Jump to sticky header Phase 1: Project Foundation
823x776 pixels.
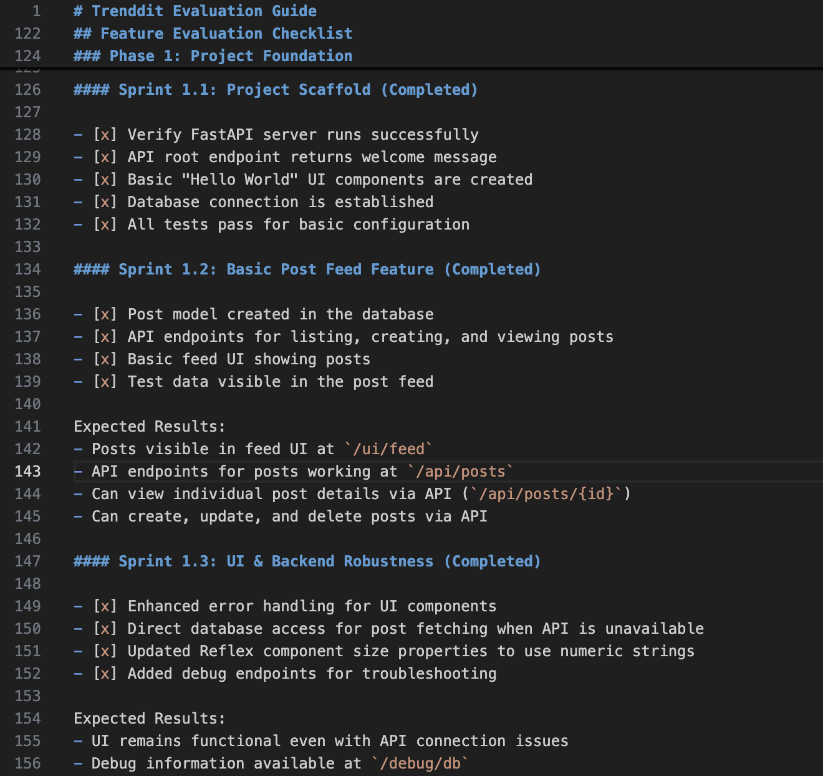coord(213,56)
